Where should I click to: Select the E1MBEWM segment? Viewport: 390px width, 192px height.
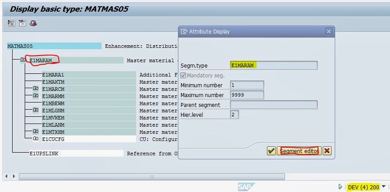(89, 103)
